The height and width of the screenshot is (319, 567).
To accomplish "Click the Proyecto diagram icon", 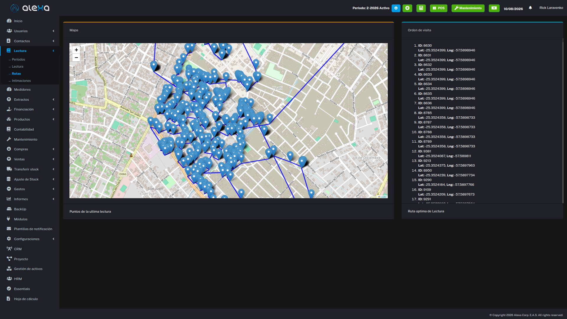I will (9, 259).
